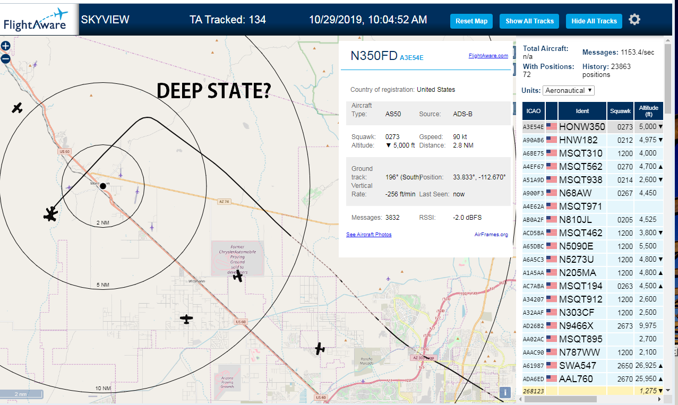678x405 pixels.
Task: Select the MSQT938 row ident
Action: (582, 180)
